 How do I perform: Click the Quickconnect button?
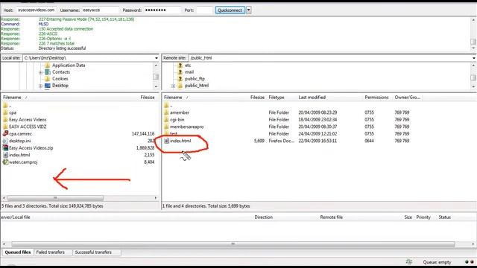tap(230, 10)
